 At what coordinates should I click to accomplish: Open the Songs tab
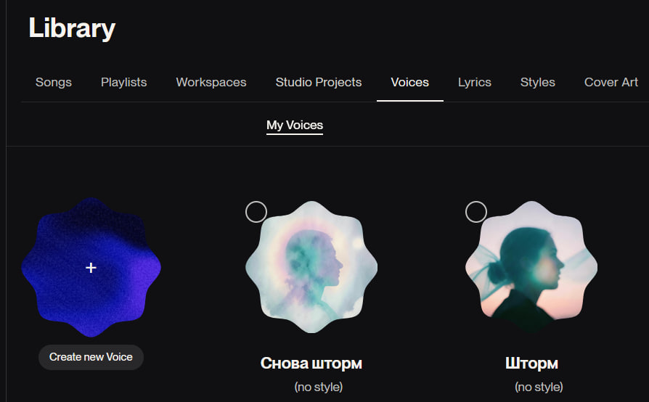[54, 82]
